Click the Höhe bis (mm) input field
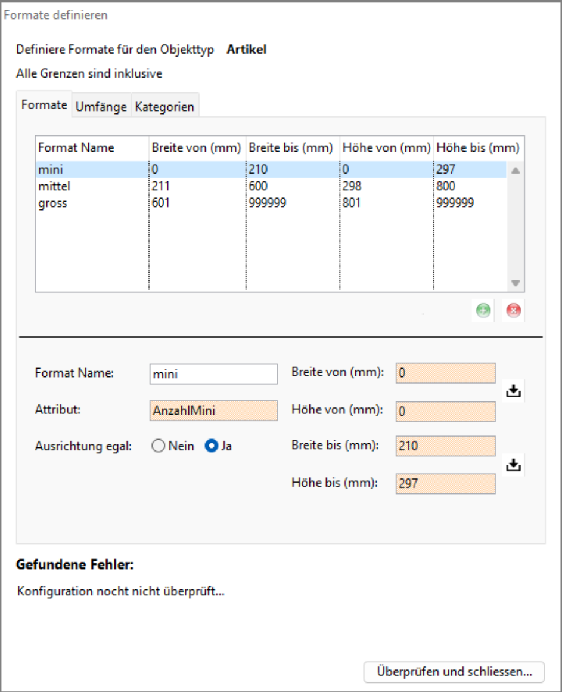562x692 pixels. [x=445, y=483]
